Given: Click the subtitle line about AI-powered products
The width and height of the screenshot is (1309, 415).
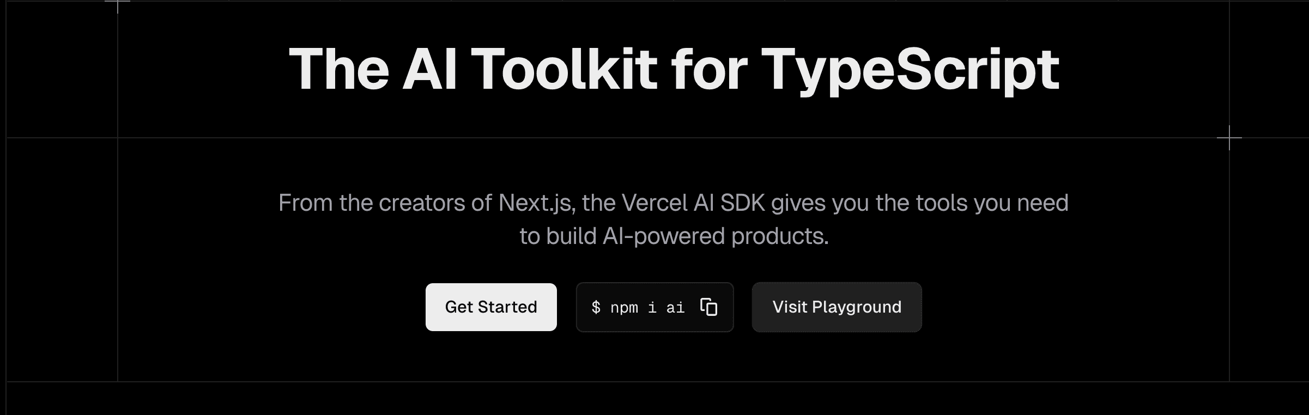Looking at the screenshot, I should (674, 236).
